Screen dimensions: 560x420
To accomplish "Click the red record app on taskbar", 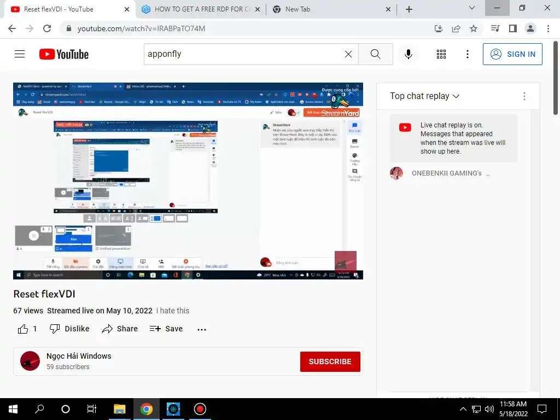I will pos(200,409).
